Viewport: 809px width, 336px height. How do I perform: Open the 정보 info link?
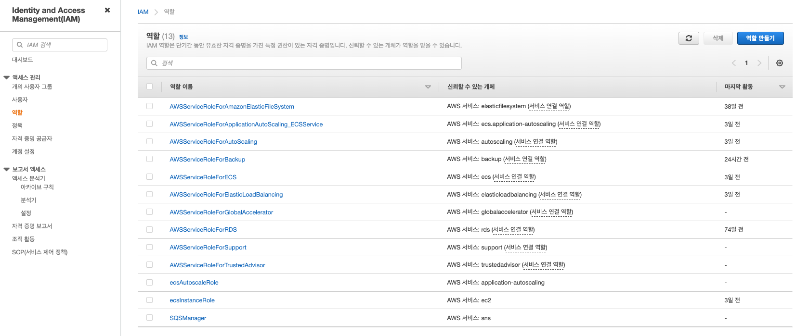click(x=183, y=37)
